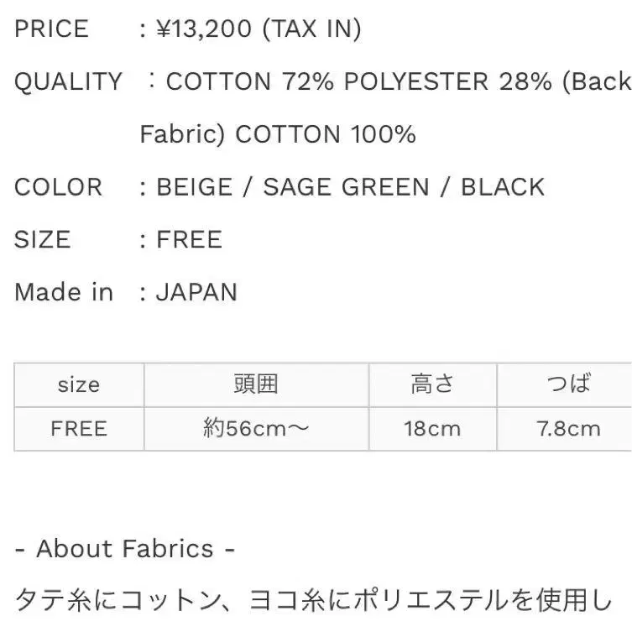Click the Made in label
The image size is (632, 632).
(x=64, y=292)
